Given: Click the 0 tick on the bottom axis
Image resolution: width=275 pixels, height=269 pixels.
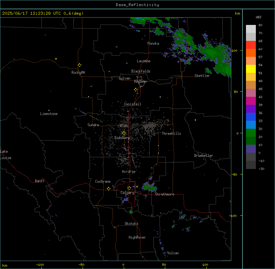Looking at the screenshot, I should pos(123,265).
